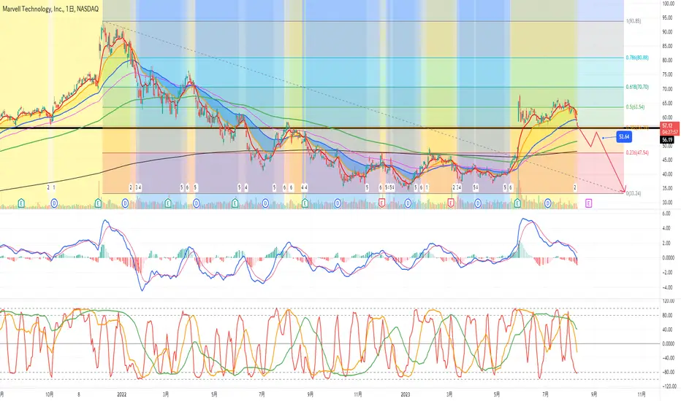Open dividend D marker between 9月 and 11月 2022
This screenshot has width=681, height=401.
coord(338,203)
